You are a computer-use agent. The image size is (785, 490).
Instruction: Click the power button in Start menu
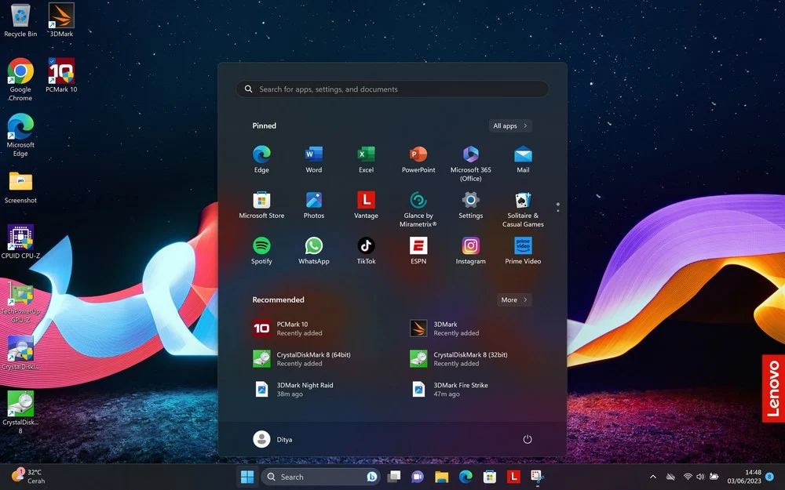coord(528,440)
